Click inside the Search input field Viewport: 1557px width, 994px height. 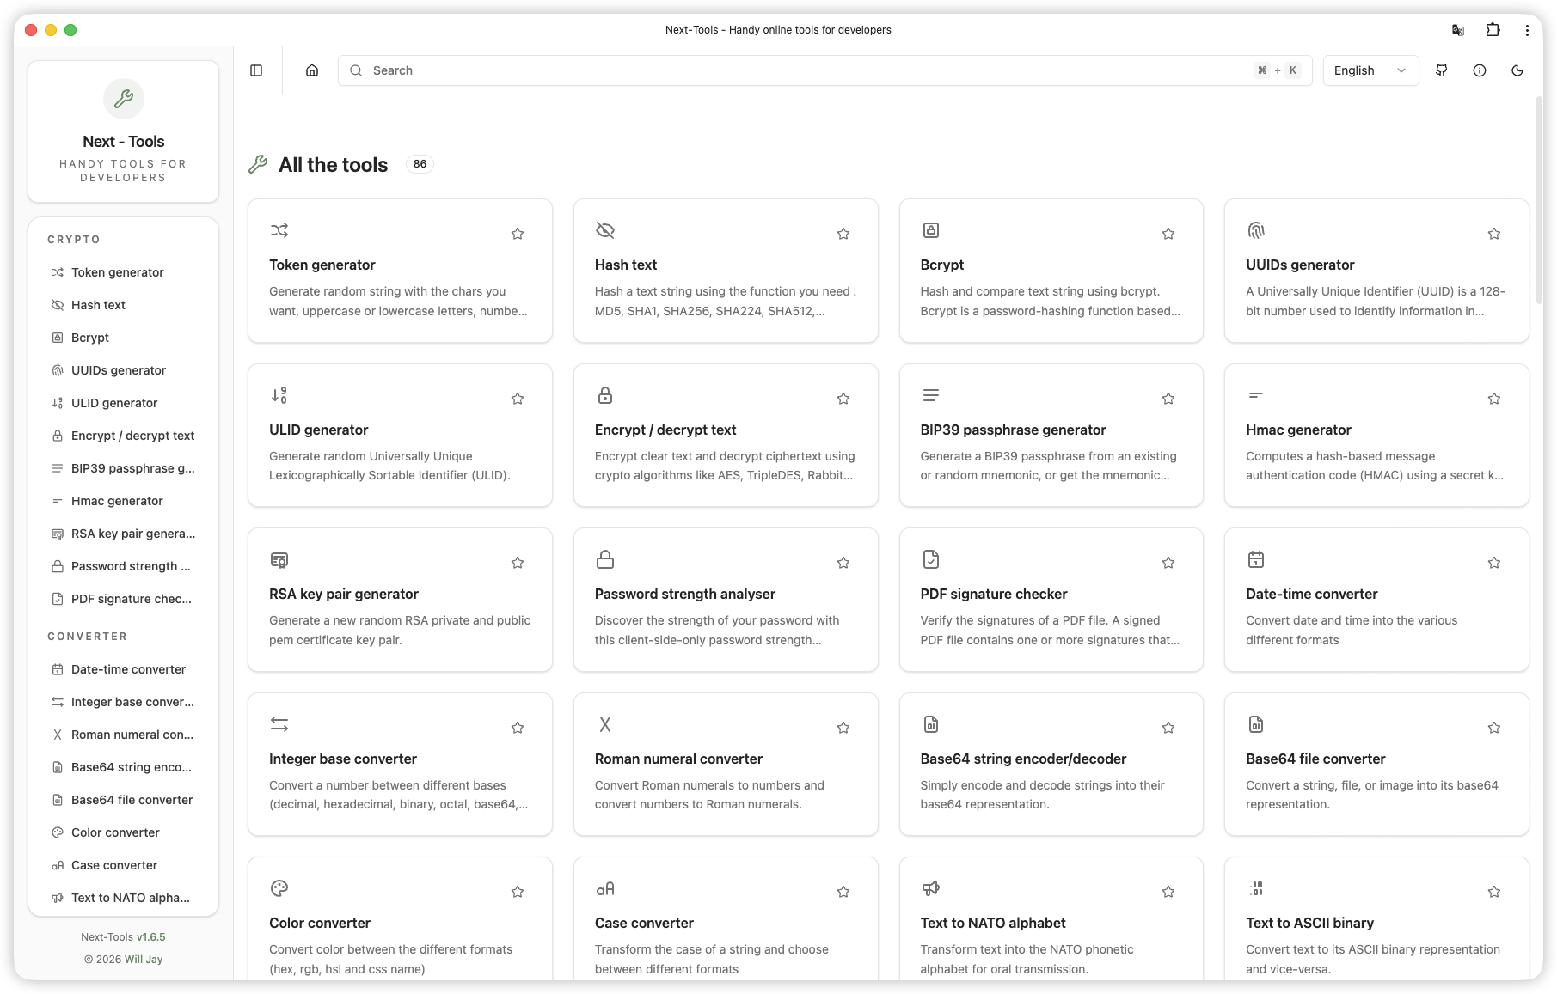(x=774, y=70)
